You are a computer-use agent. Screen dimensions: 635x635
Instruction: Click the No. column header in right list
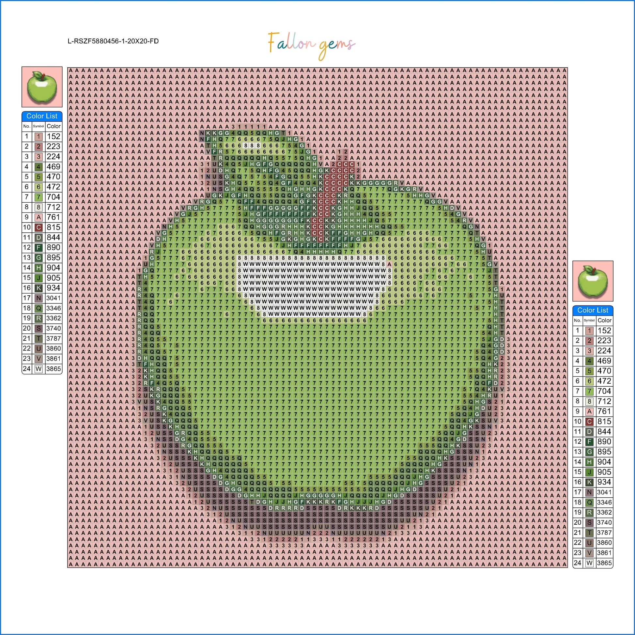click(x=578, y=320)
